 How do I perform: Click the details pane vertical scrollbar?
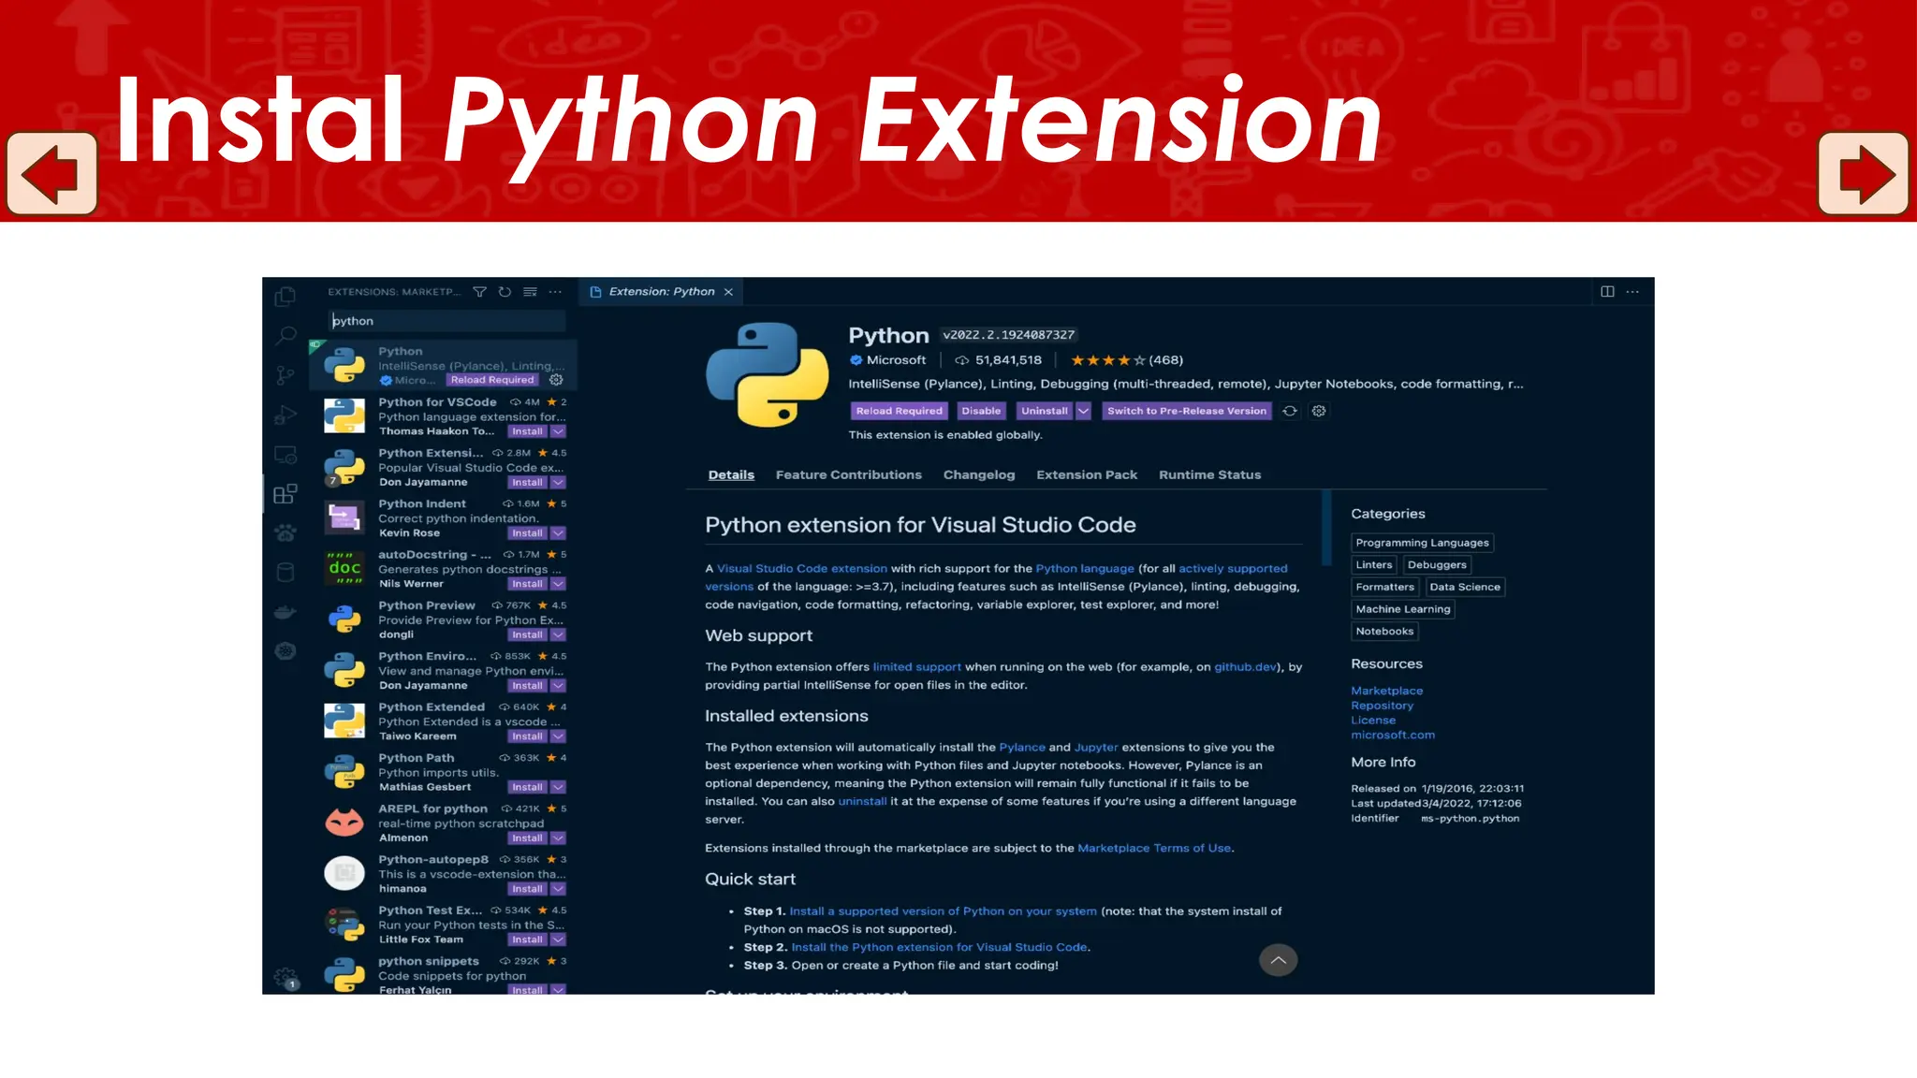tap(1325, 527)
